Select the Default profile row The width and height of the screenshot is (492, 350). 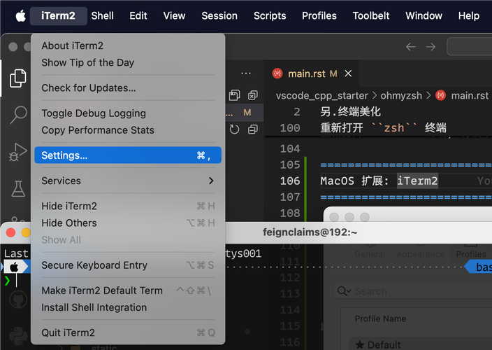(x=421, y=344)
